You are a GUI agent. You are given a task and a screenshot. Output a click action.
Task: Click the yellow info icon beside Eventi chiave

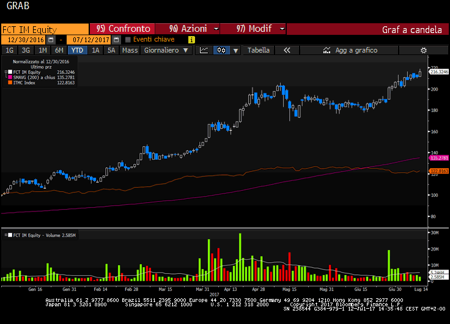(191, 40)
